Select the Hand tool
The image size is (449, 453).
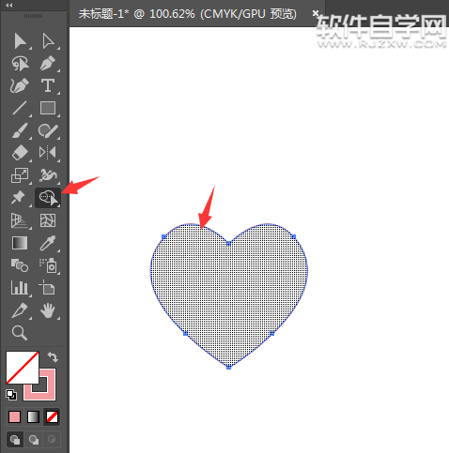(48, 310)
